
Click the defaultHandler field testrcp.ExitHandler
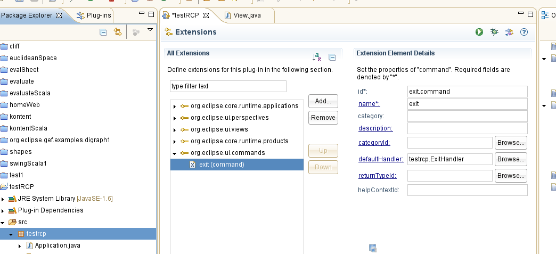click(x=450, y=159)
